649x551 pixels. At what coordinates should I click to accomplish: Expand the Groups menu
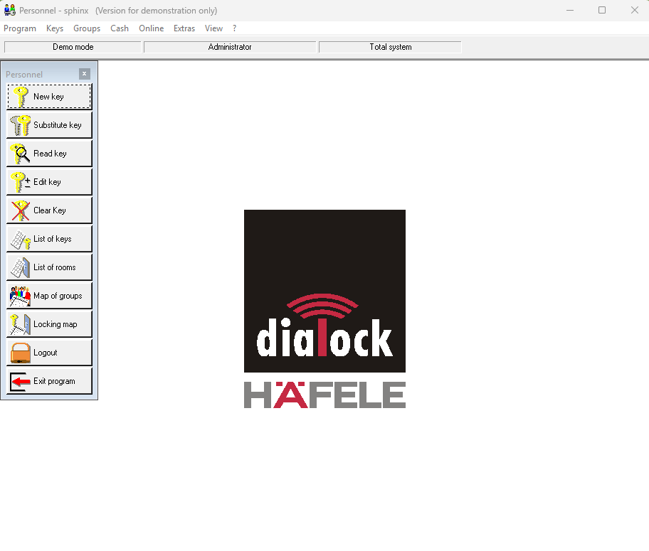tap(87, 28)
